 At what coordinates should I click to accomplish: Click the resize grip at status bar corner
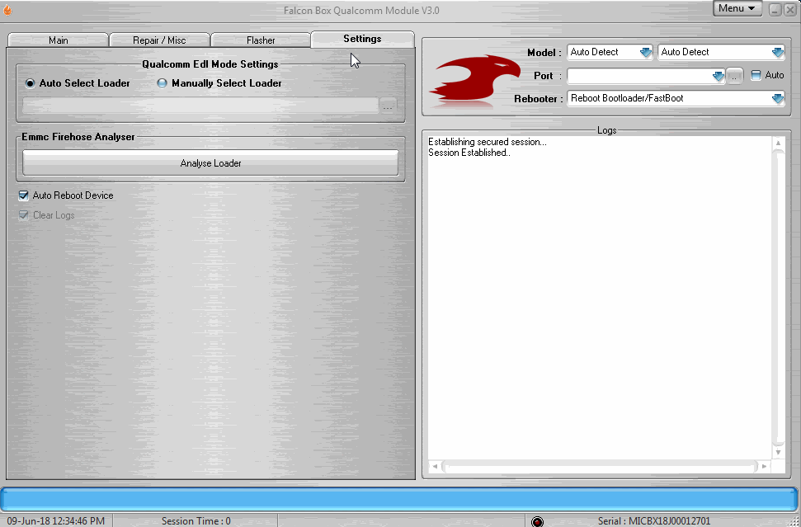[x=793, y=521]
